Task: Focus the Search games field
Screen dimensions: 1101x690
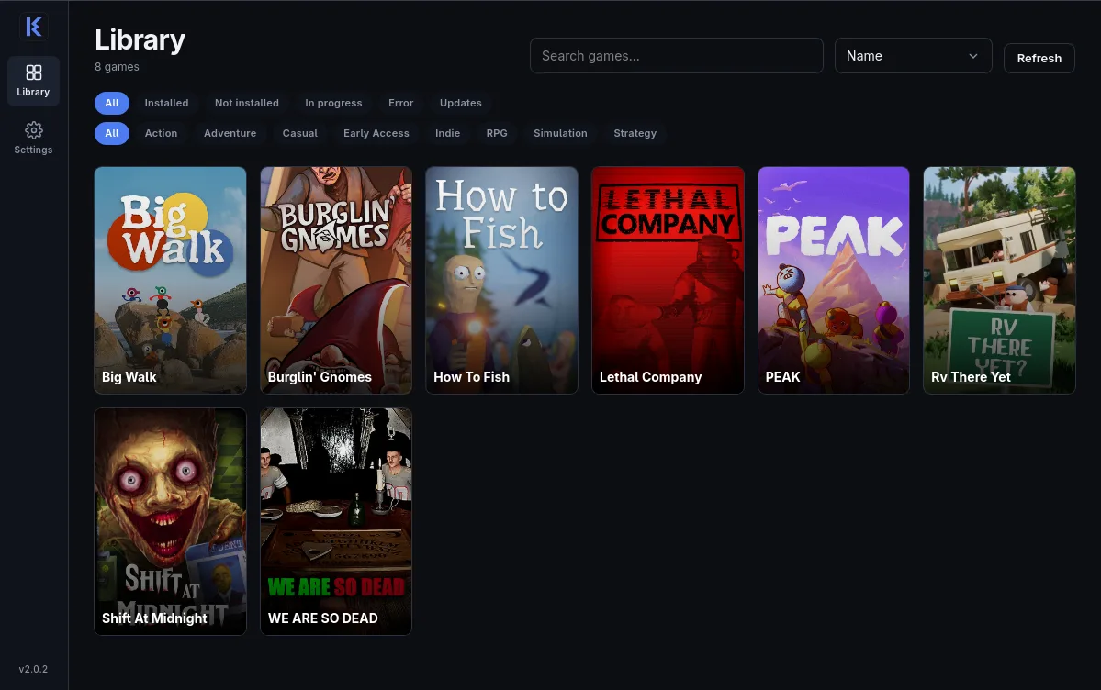Action: point(676,55)
